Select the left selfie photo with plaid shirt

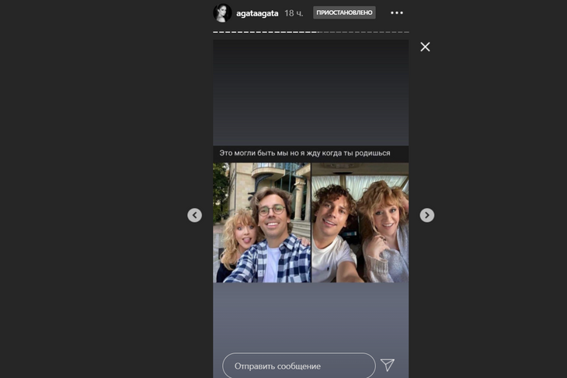(x=262, y=223)
